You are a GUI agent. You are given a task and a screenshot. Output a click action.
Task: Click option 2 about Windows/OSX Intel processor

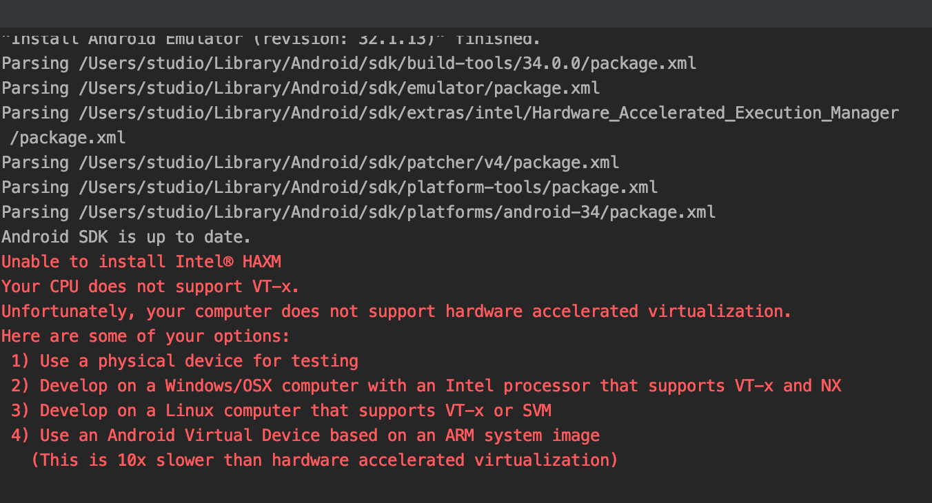pyautogui.click(x=426, y=386)
